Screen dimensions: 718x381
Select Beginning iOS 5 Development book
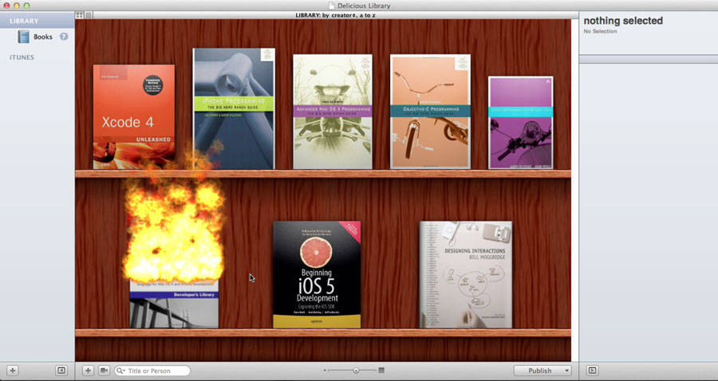coord(317,275)
